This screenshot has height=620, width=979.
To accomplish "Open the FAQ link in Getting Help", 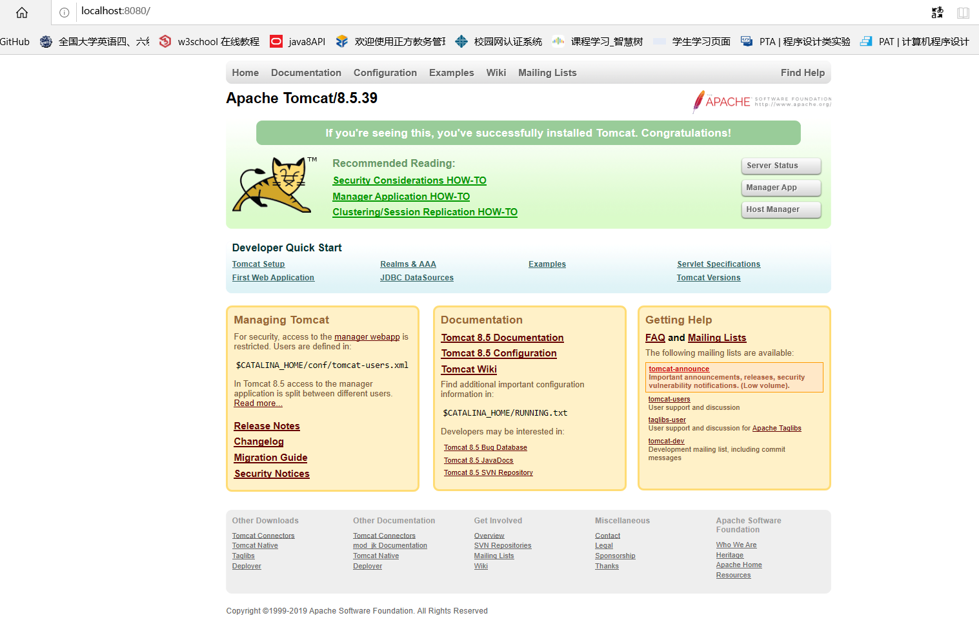I will pyautogui.click(x=655, y=338).
